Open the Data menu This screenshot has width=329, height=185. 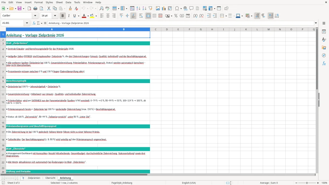(68, 2)
